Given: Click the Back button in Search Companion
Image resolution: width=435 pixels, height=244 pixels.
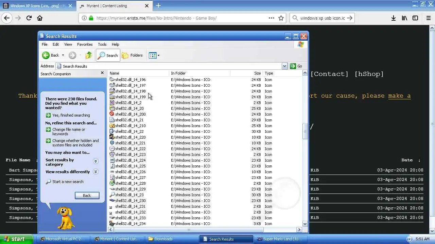Looking at the screenshot, I should 87,196.
